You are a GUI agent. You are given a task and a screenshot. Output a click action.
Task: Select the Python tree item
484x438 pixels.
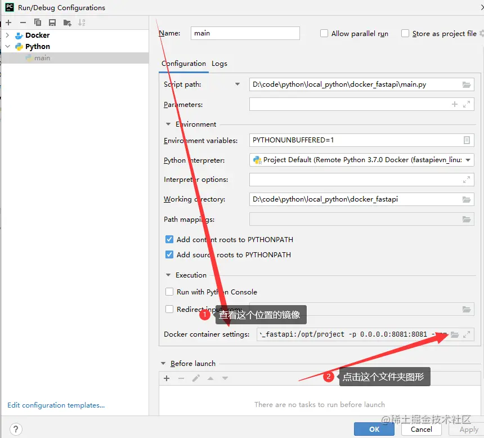[x=37, y=46]
